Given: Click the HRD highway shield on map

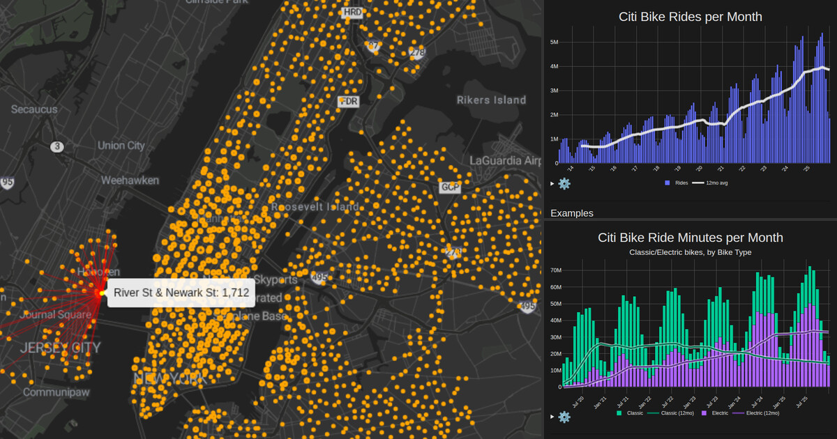Looking at the screenshot, I should [x=352, y=13].
